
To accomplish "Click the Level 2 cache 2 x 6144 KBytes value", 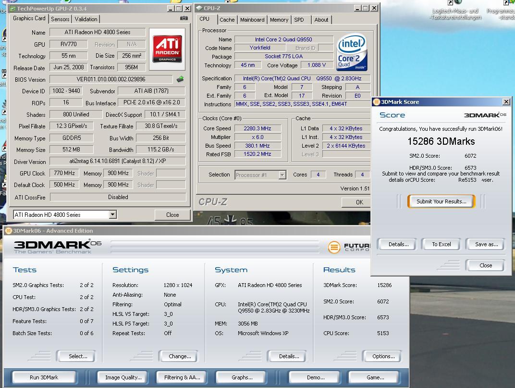I will [x=346, y=146].
